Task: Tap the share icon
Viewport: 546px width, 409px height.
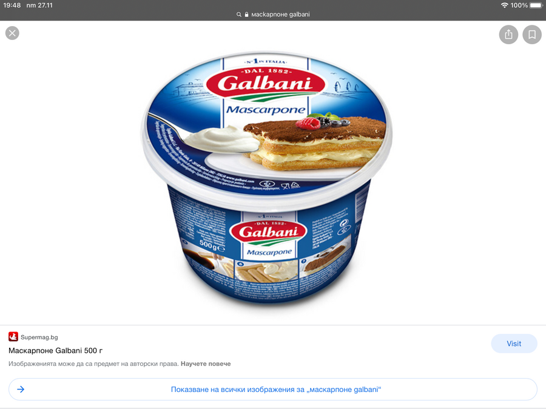Action: pos(508,35)
